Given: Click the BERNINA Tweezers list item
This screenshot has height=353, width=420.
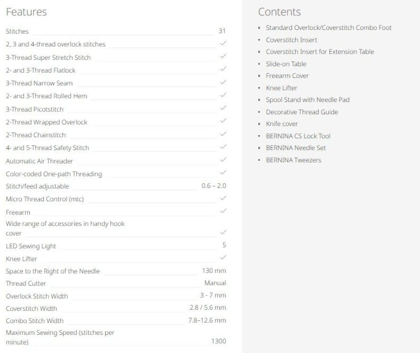Looking at the screenshot, I should tap(293, 160).
